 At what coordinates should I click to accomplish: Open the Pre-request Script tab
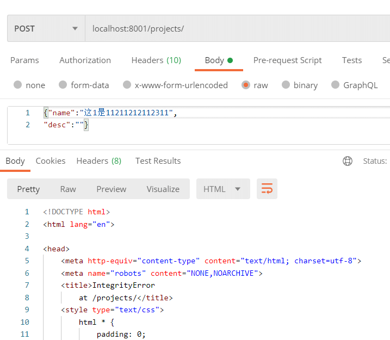point(288,60)
